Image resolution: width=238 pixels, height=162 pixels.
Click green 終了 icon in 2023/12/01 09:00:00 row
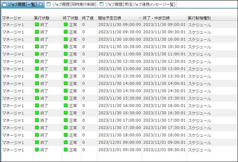(37, 142)
